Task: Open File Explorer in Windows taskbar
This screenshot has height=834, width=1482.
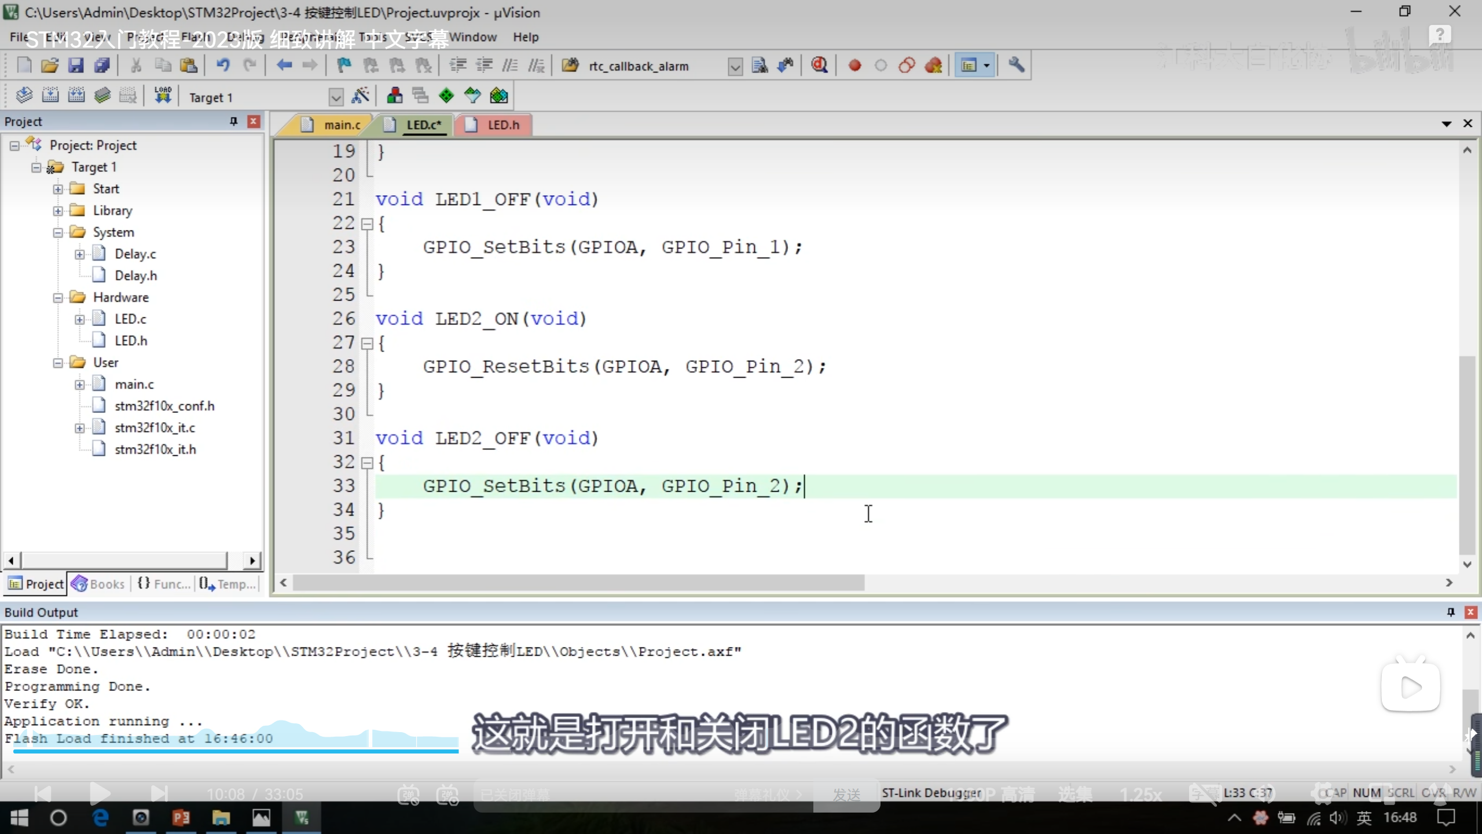Action: tap(221, 818)
